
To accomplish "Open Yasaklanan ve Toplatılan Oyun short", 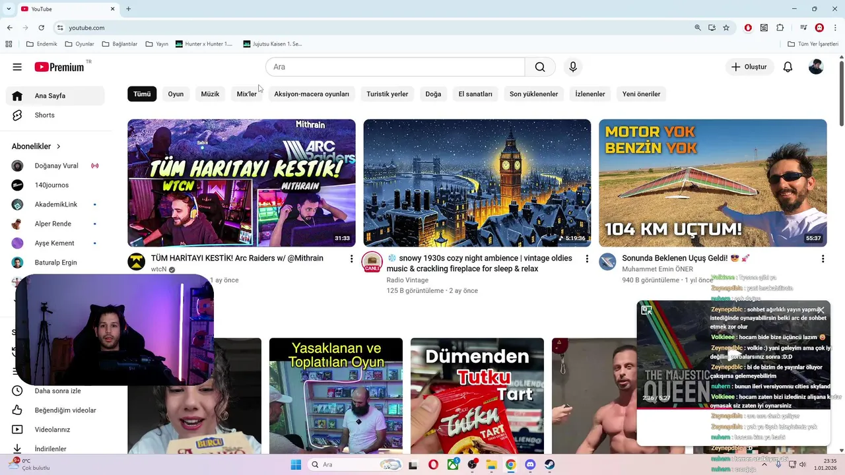I will point(336,396).
